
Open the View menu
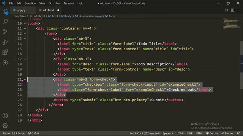[x=42, y=3]
